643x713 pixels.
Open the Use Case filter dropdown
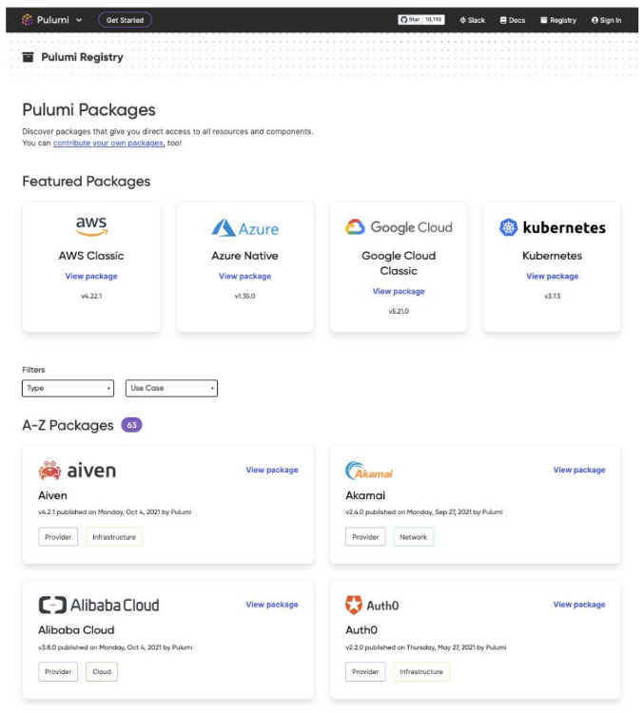click(x=171, y=388)
